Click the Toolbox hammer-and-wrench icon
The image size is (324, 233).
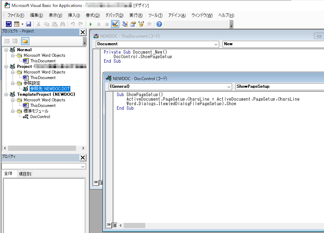click(149, 24)
